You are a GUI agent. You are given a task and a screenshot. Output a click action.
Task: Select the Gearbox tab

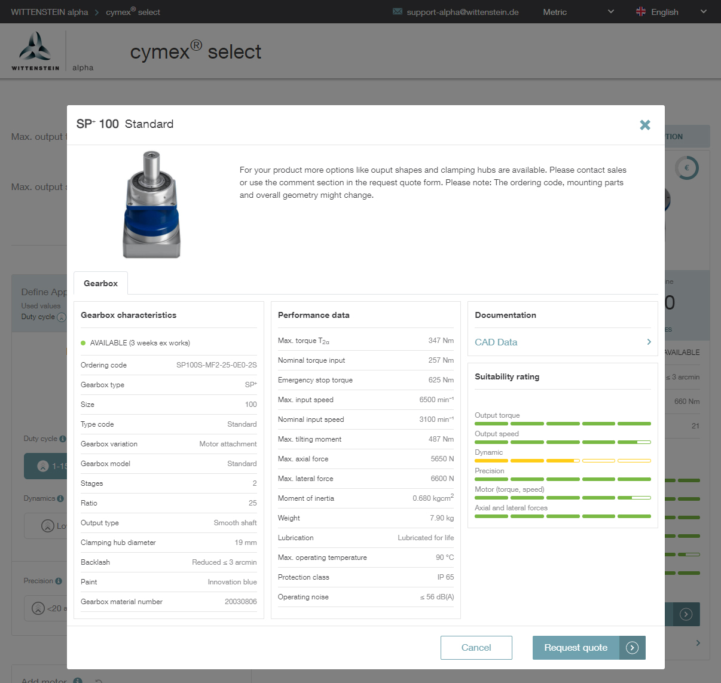100,283
